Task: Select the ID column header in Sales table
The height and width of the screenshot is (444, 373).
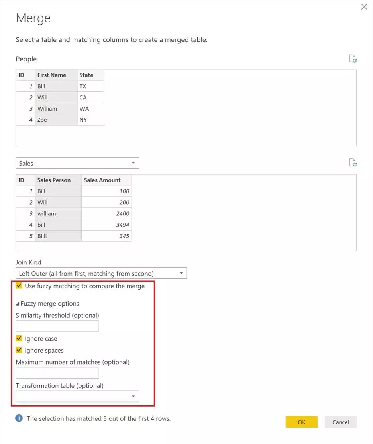Action: [26, 180]
